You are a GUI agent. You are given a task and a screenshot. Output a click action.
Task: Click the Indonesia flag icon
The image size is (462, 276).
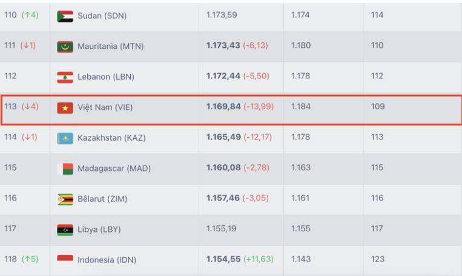[65, 258]
